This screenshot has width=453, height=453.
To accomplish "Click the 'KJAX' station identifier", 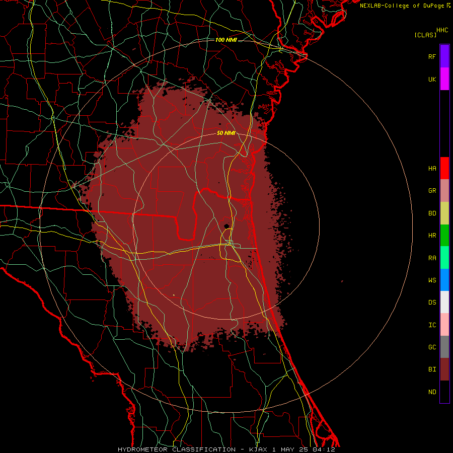I will [x=259, y=449].
